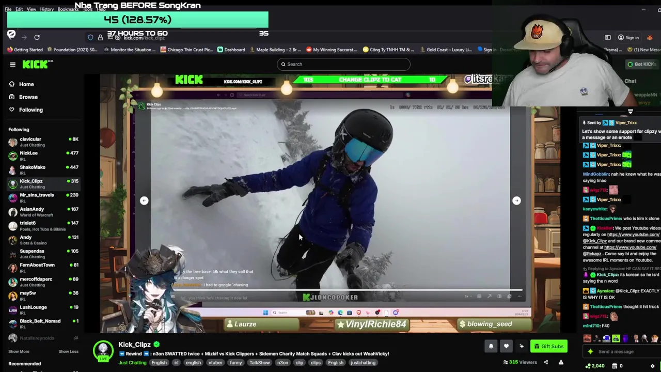
Task: Click the Home icon in sidebar
Action: [x=11, y=84]
